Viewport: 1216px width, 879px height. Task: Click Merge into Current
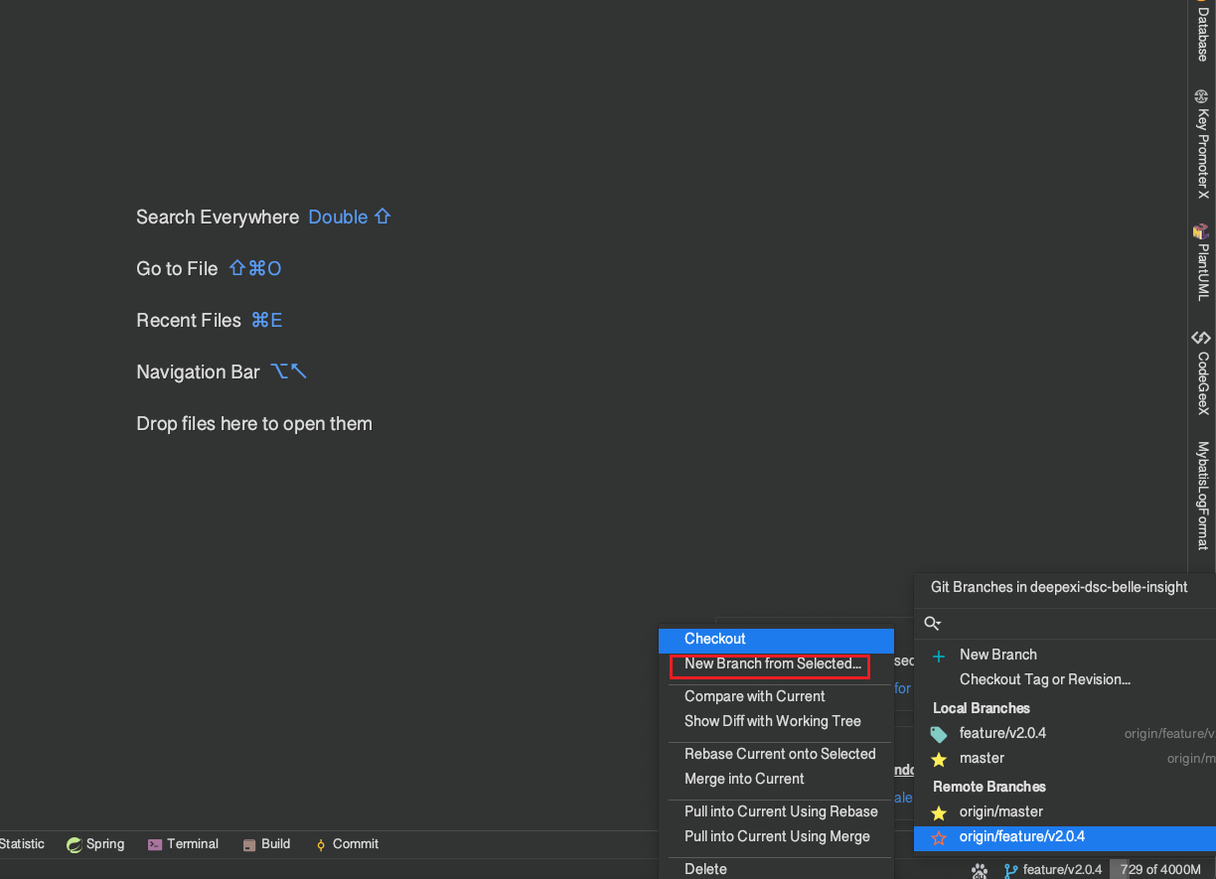pos(744,780)
